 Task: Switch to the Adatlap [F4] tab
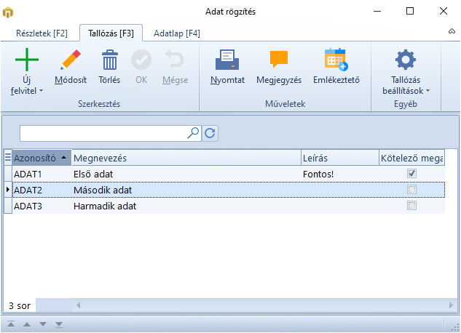coord(176,33)
